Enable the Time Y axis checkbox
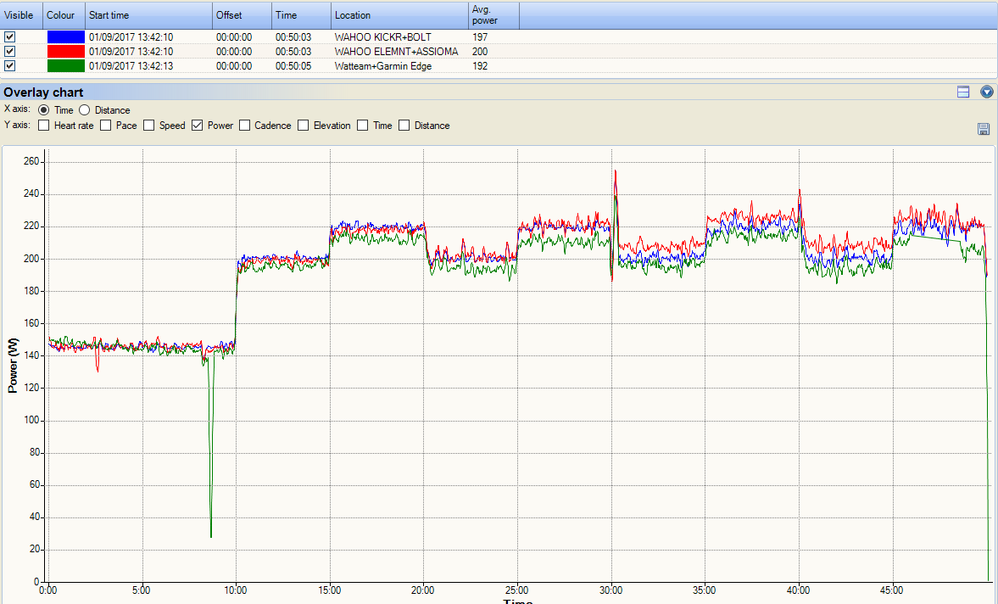 363,126
